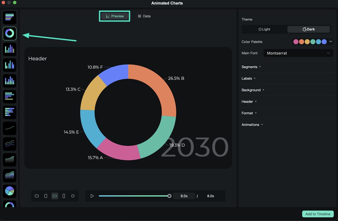Select the donut chart template in the sidebar
Image resolution: width=338 pixels, height=221 pixels.
(x=9, y=33)
